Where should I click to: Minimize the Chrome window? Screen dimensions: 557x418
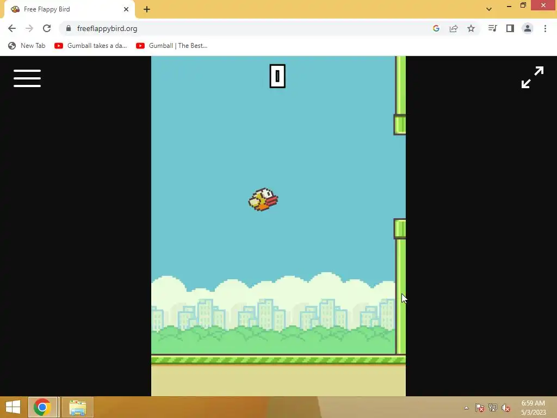(x=509, y=5)
